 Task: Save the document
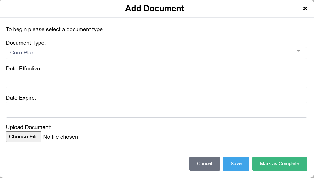[x=236, y=164]
